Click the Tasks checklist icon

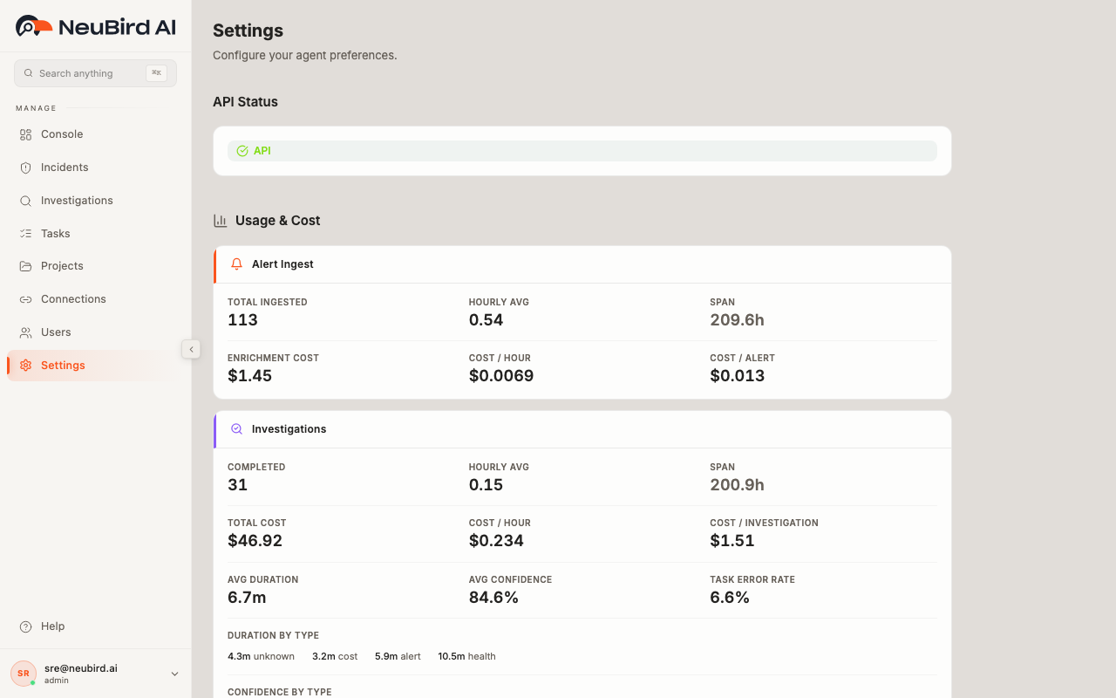(26, 233)
